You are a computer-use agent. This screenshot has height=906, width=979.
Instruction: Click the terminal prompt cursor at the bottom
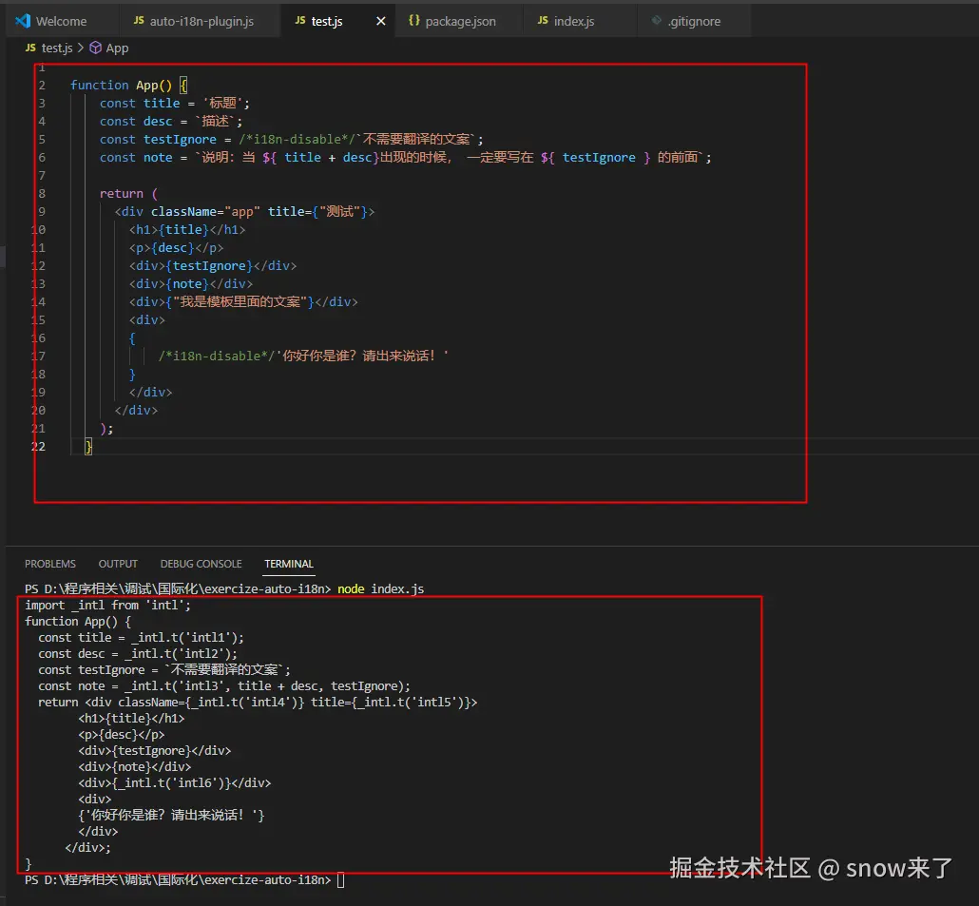point(341,879)
